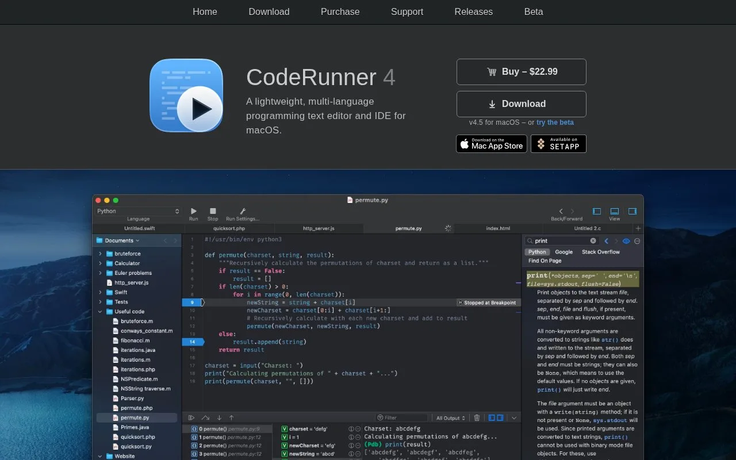Toggle the bottom console panel view button
736x460 pixels.
(615, 211)
